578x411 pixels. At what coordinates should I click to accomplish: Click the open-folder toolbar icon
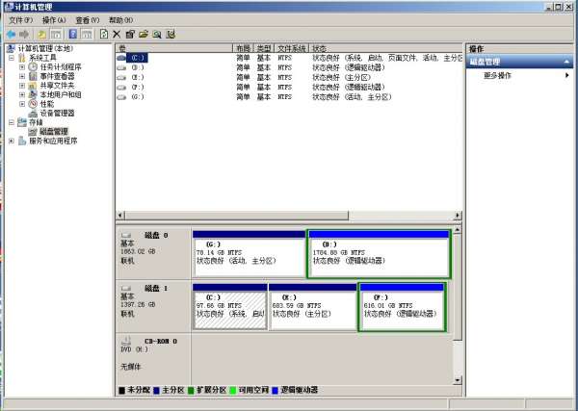coord(144,35)
